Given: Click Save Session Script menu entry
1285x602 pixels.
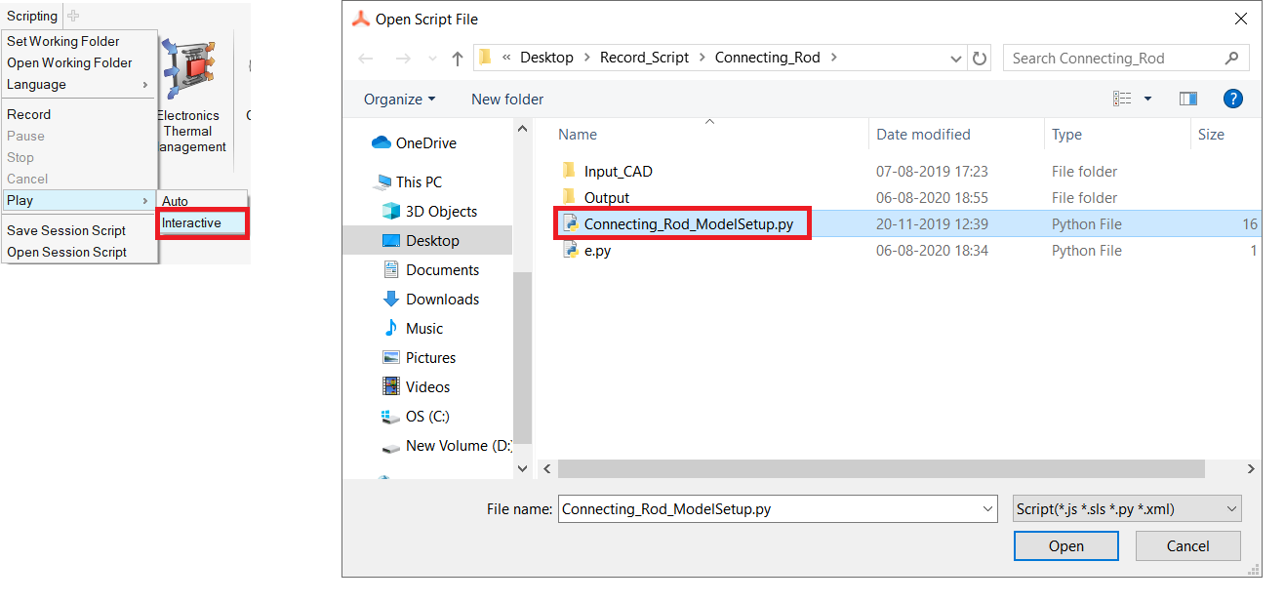Looking at the screenshot, I should tap(66, 230).
